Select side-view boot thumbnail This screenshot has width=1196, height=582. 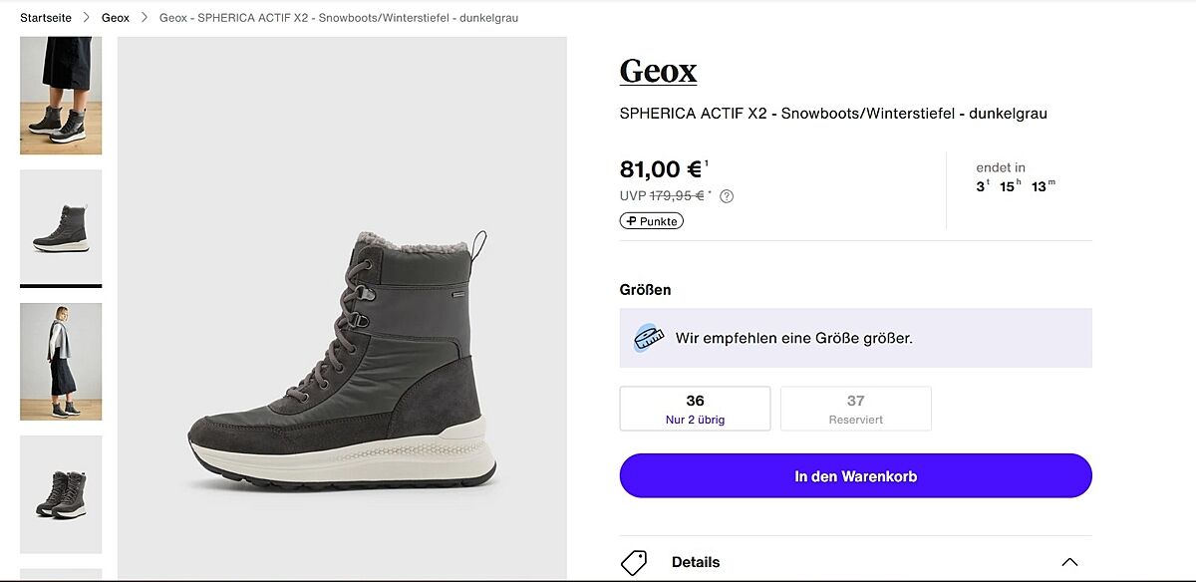pyautogui.click(x=61, y=226)
